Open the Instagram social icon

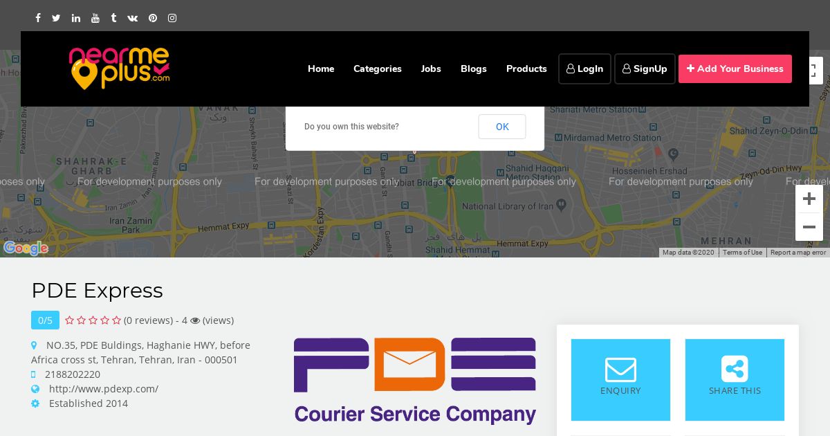(172, 18)
